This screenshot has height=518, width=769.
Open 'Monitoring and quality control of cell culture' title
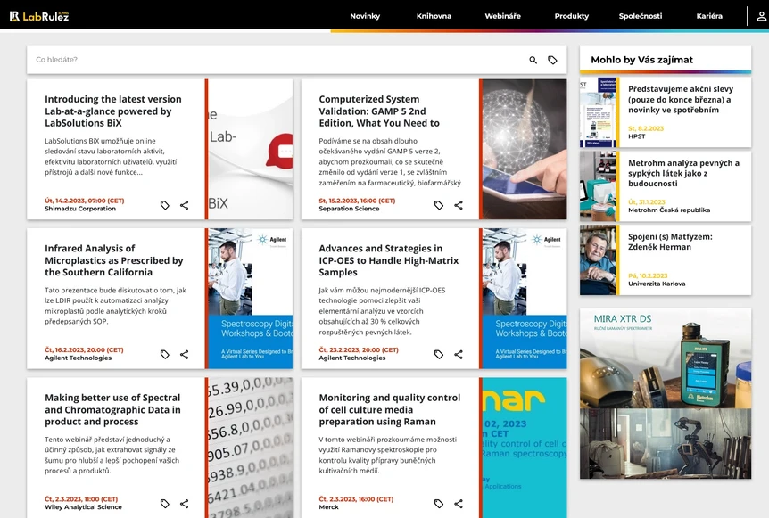tap(390, 410)
